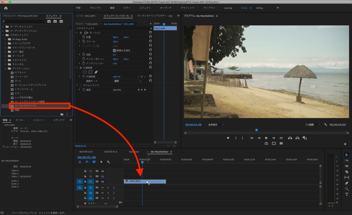Expand the スタイライズ effects folder
Viewport: 352px width, 215px height.
[4, 60]
